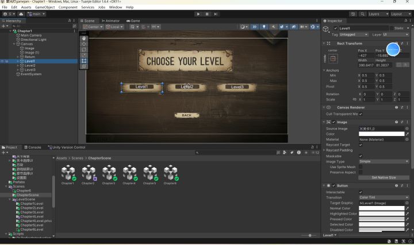This screenshot has width=414, height=245.
Task: Click the Play button
Action: pos(198,14)
